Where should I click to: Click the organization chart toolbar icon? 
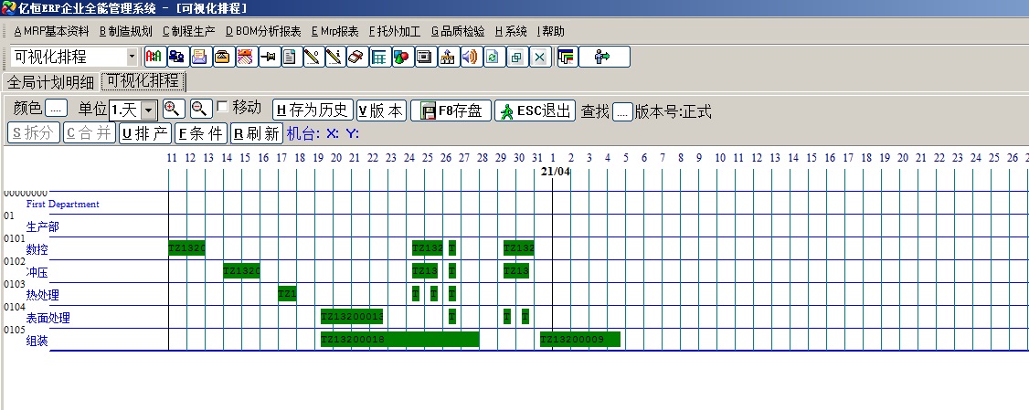448,58
